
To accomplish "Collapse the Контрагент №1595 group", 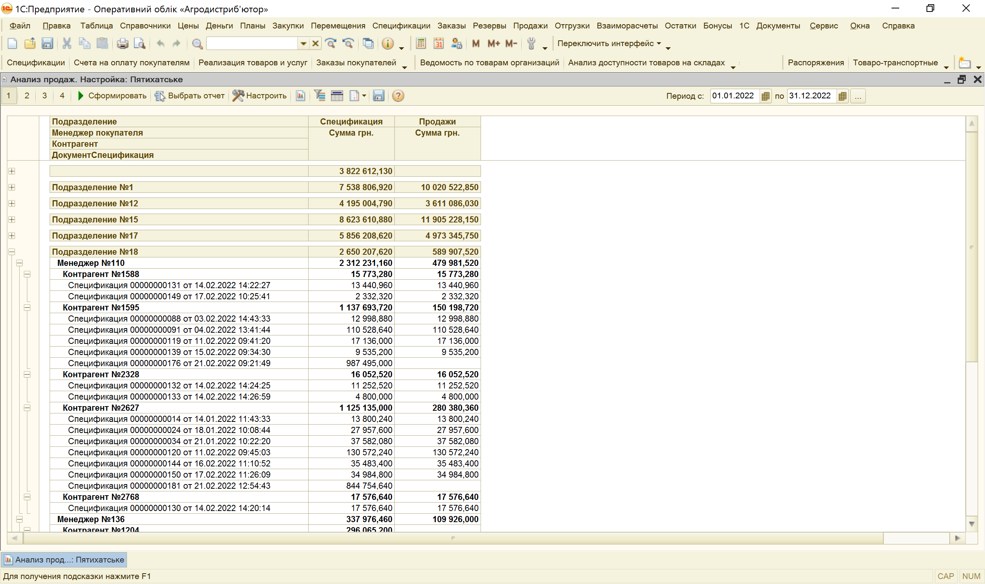I will [x=27, y=308].
